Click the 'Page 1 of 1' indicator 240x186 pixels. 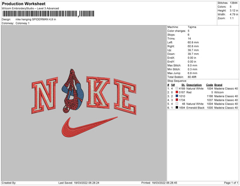click(231, 183)
